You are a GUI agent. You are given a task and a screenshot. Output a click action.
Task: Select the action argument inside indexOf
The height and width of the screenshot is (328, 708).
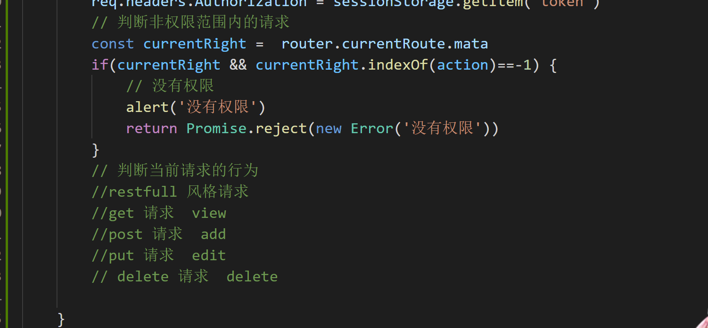[x=463, y=65]
